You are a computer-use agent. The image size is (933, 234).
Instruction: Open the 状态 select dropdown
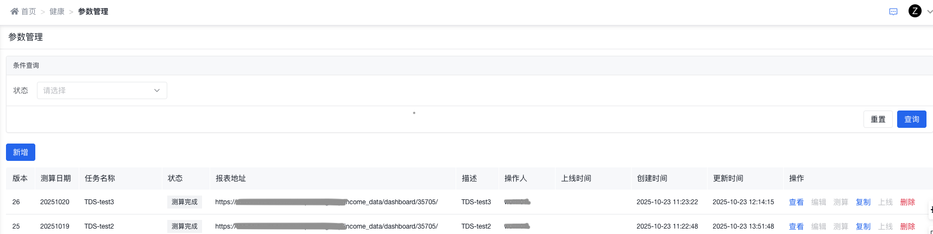click(x=102, y=90)
